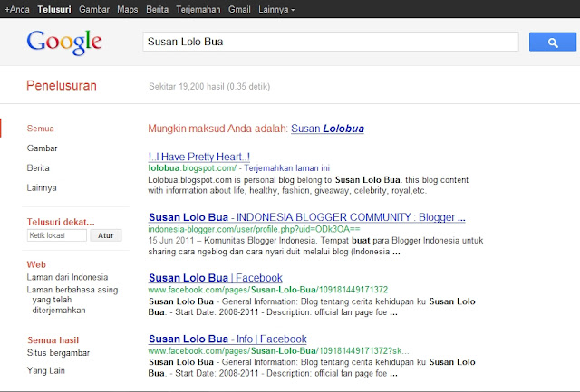Click the Ketik lokasi location field
The width and height of the screenshot is (580, 392).
pyautogui.click(x=57, y=235)
